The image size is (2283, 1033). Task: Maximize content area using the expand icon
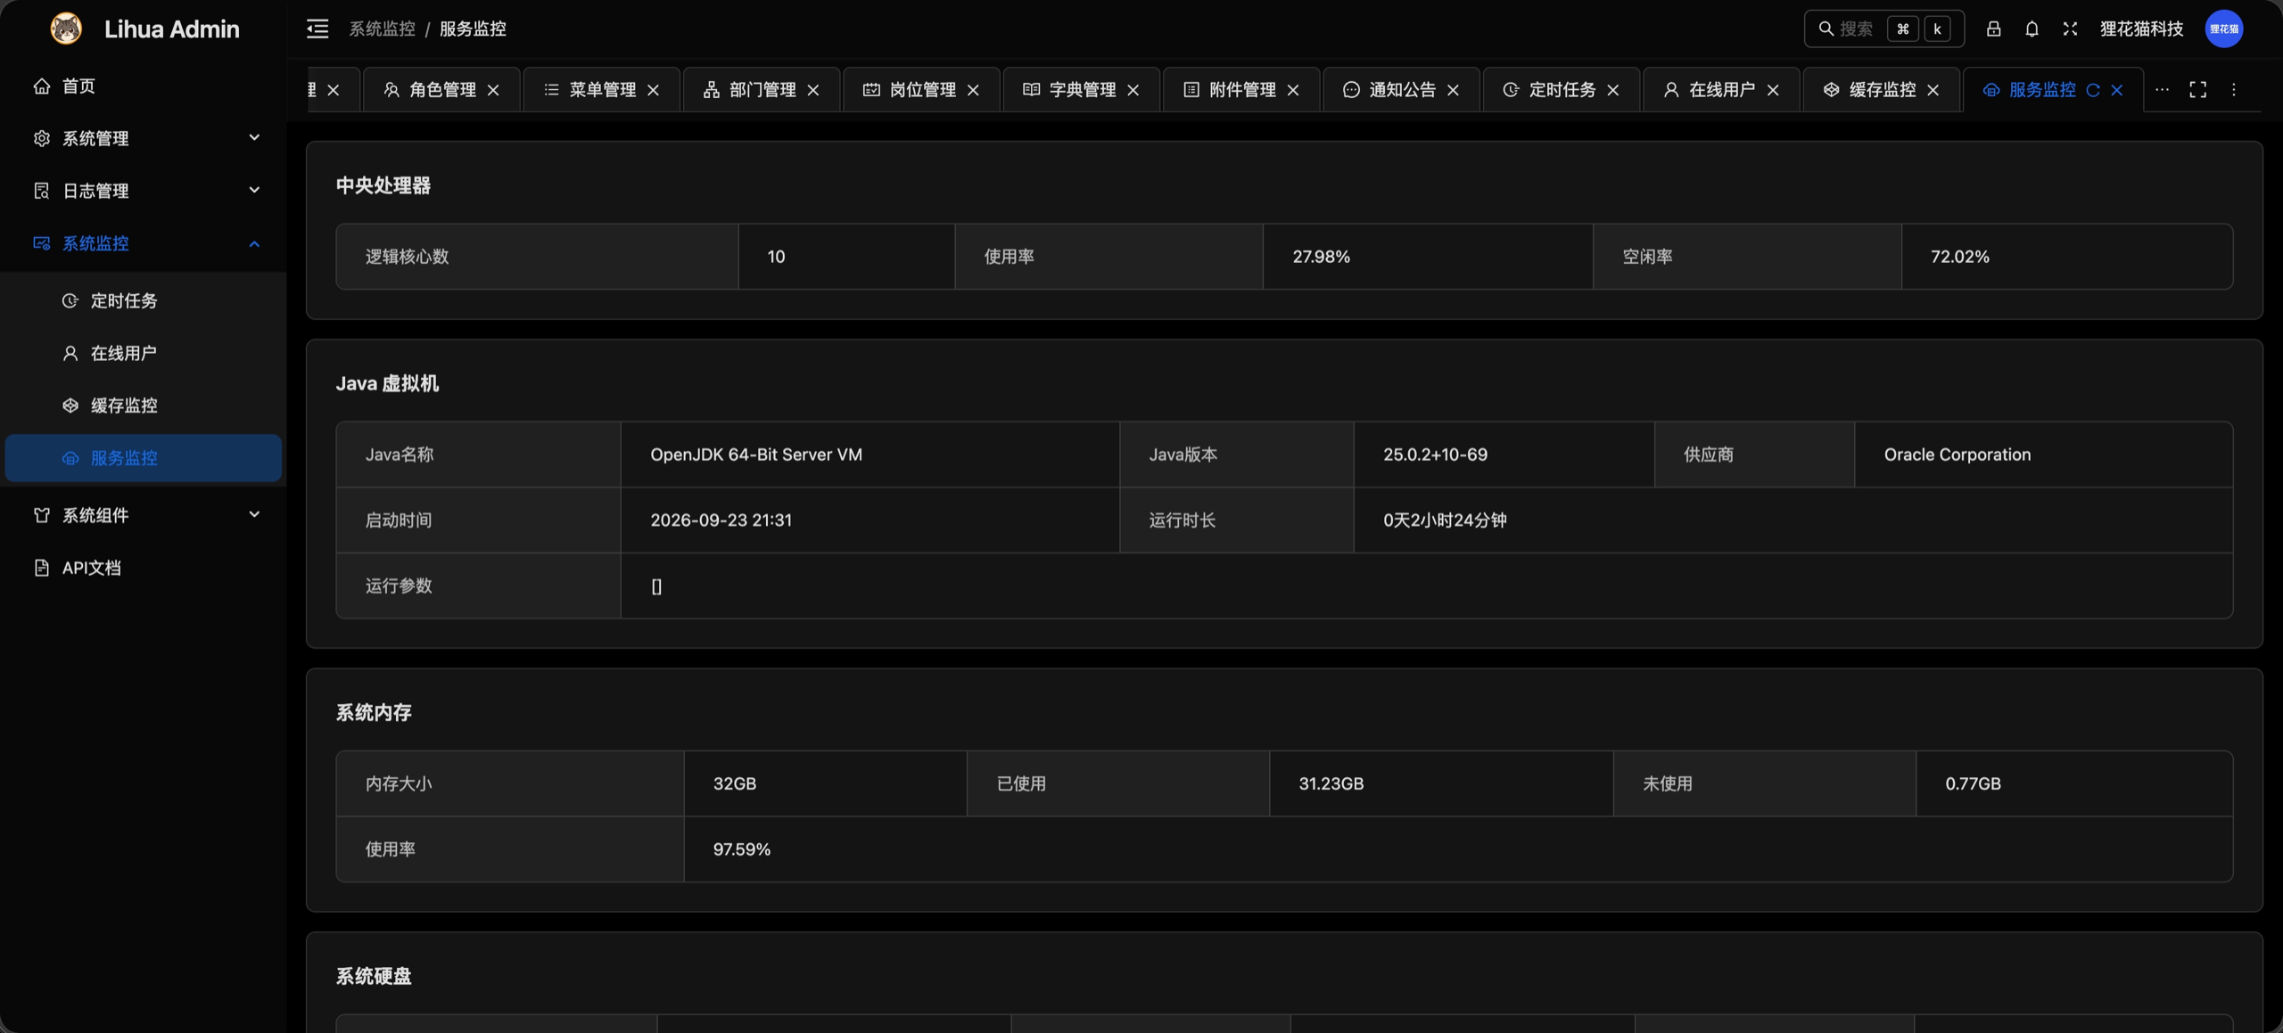(2198, 90)
